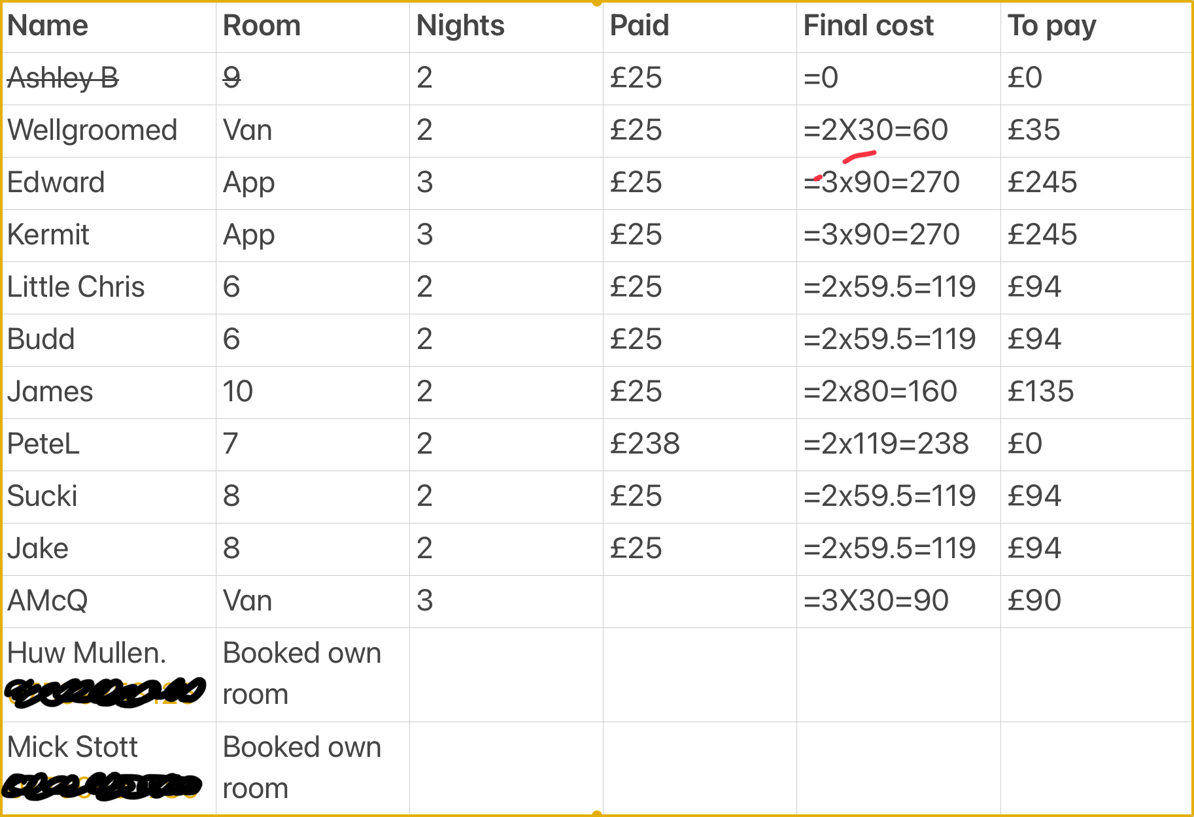Select the To pay header cell
1194x817 pixels.
[x=1096, y=27]
